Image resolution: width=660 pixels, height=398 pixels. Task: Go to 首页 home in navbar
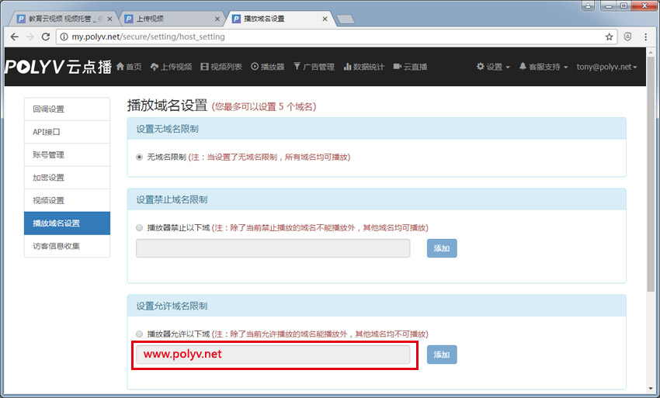[129, 67]
